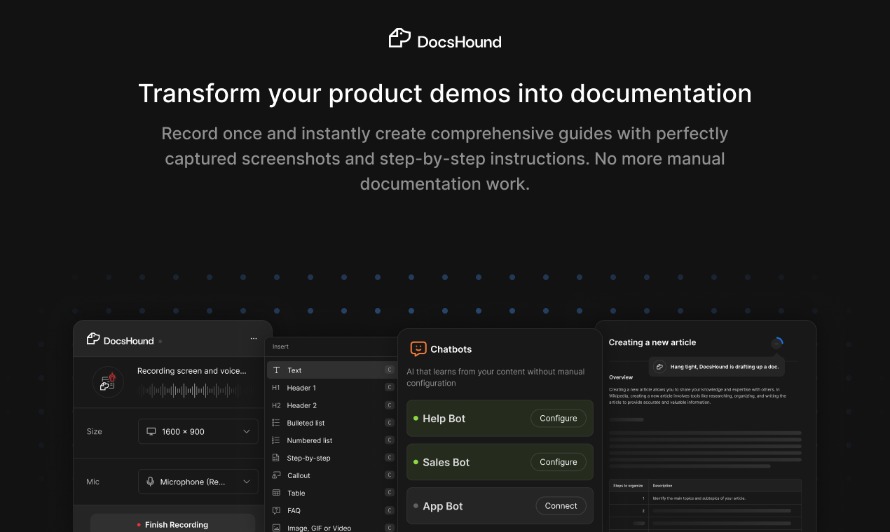
Task: Click the Description table header
Action: 662,485
